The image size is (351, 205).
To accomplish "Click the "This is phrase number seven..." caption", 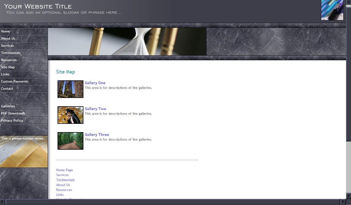I will 23,138.
